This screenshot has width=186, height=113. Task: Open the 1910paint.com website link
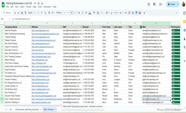(x=39, y=63)
